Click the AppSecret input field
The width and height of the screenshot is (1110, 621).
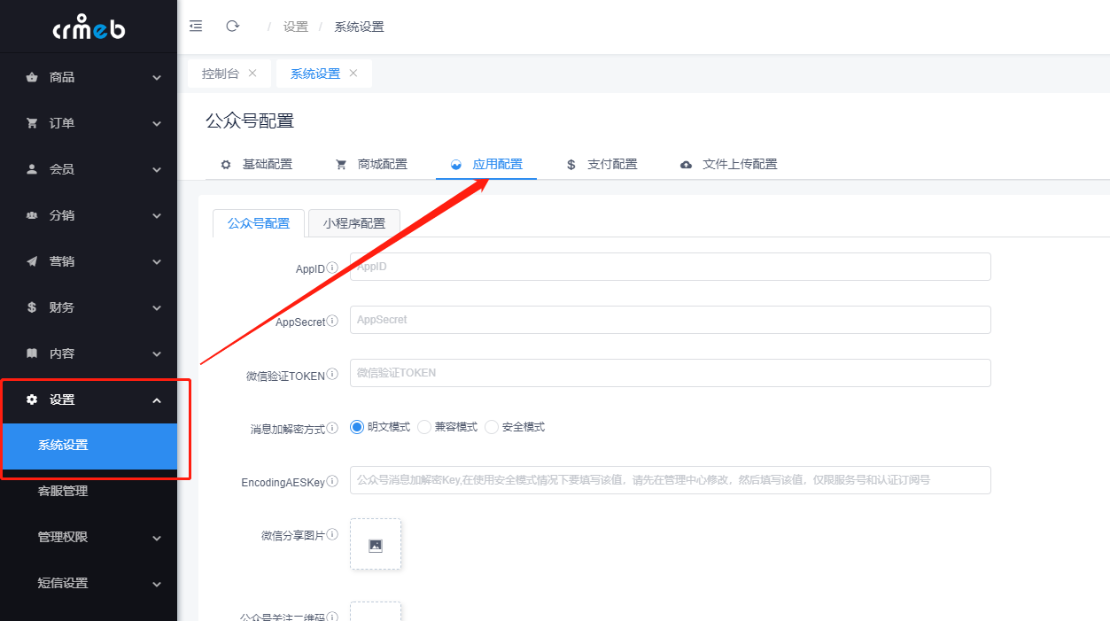click(x=671, y=320)
